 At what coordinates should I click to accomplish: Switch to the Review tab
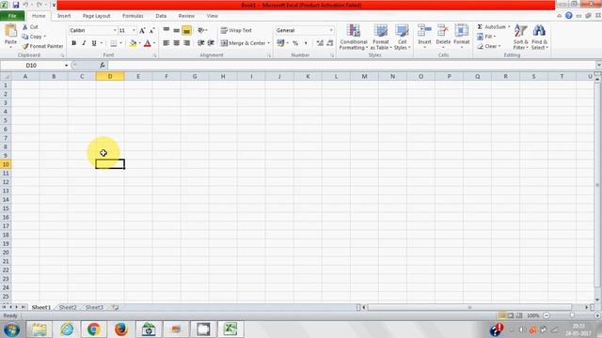[186, 16]
